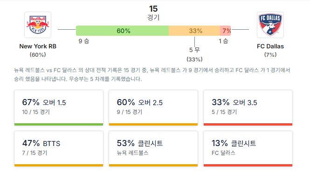The width and height of the screenshot is (310, 173).
Task: Select the red 7% win bar segment
Action: (x=225, y=31)
